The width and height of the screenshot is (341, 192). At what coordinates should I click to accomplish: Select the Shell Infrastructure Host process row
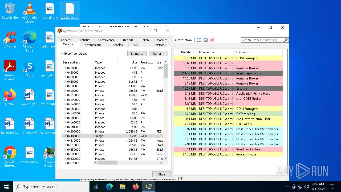click(x=228, y=119)
